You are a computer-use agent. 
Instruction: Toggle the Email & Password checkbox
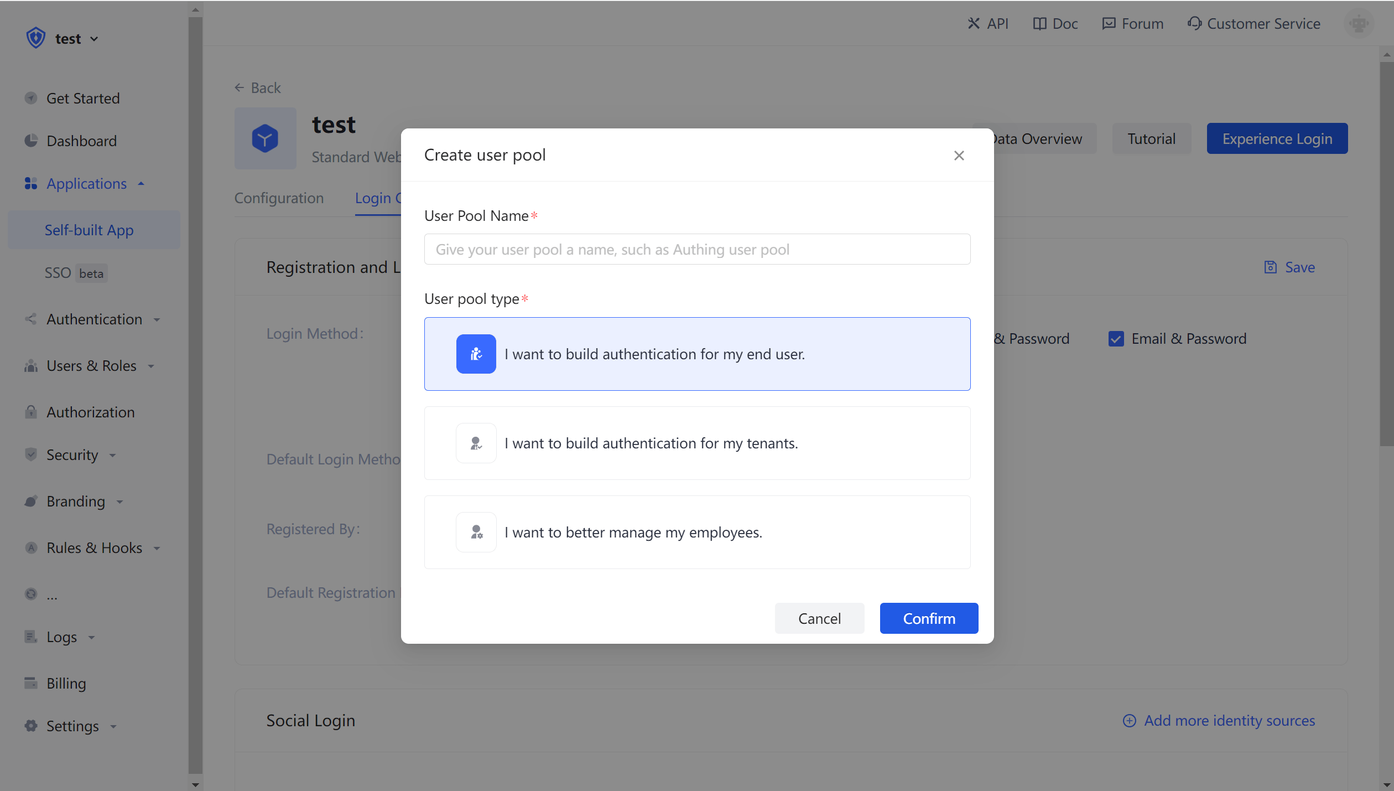1117,338
